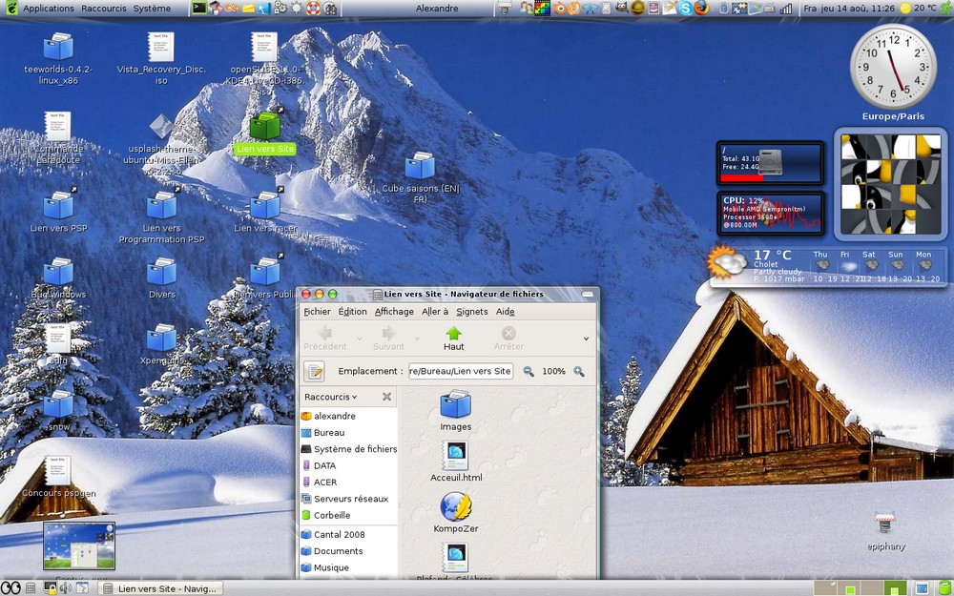
Task: Close the Raccourcis sidebar pane
Action: click(386, 397)
